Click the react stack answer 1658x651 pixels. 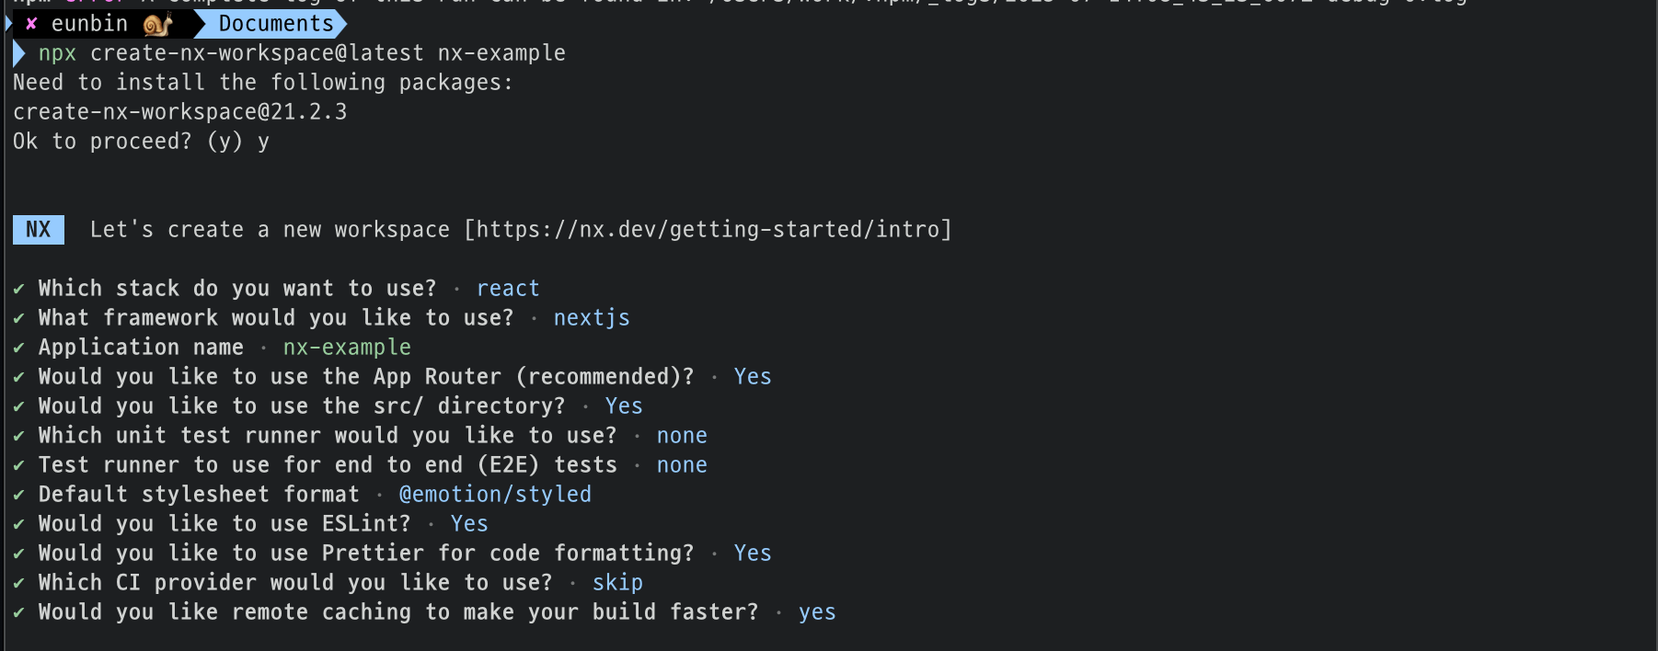(508, 289)
